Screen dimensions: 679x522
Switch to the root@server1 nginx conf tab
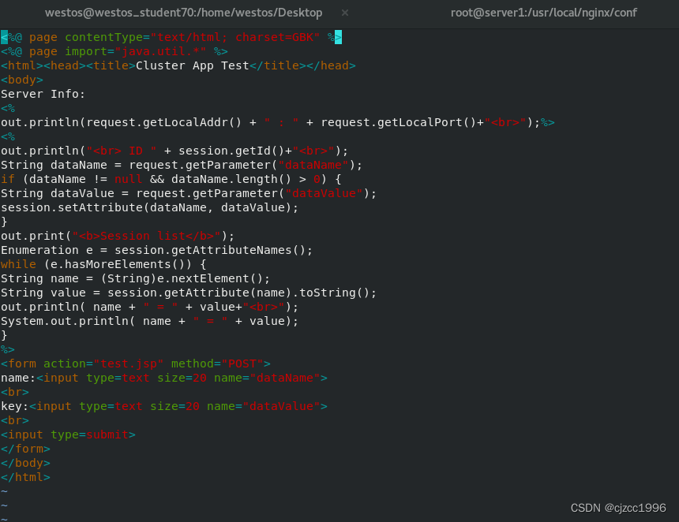(545, 13)
